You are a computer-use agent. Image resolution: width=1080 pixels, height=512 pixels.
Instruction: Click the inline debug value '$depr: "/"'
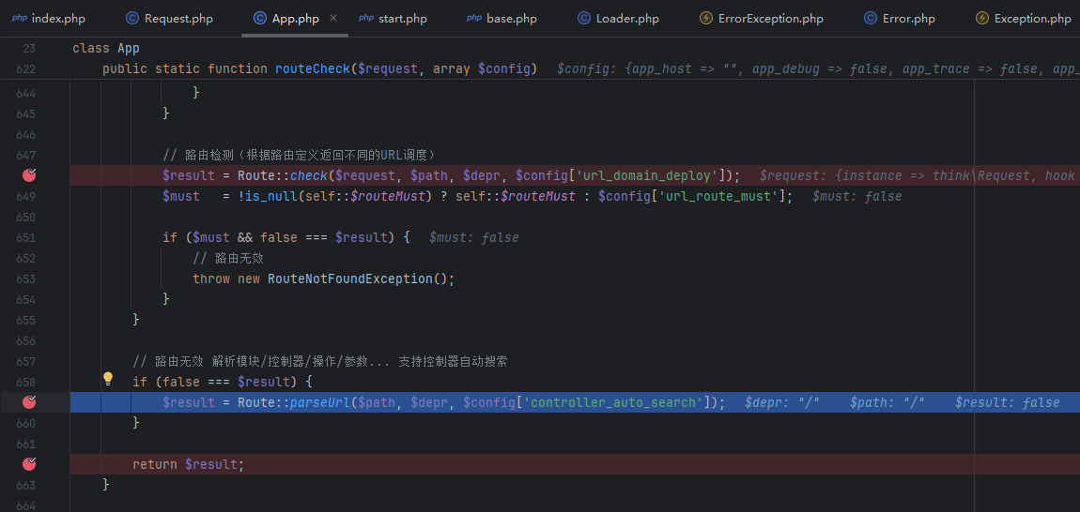[781, 402]
